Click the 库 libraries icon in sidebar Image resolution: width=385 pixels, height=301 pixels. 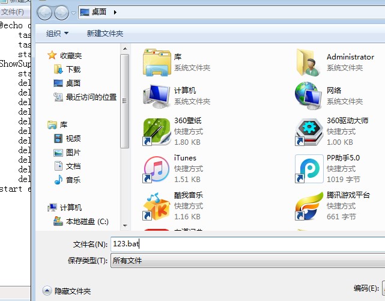[x=52, y=125]
